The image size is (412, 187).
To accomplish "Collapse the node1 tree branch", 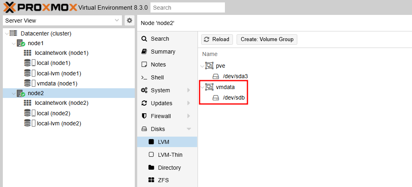I will pos(13,43).
